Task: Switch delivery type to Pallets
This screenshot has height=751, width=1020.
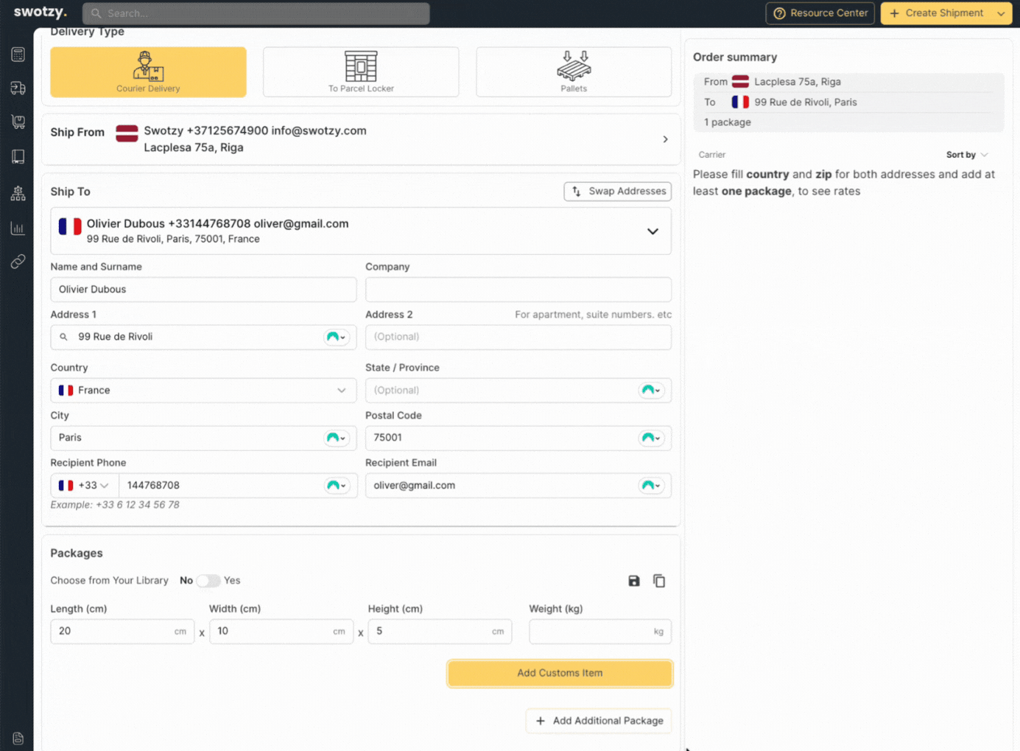Action: click(574, 71)
